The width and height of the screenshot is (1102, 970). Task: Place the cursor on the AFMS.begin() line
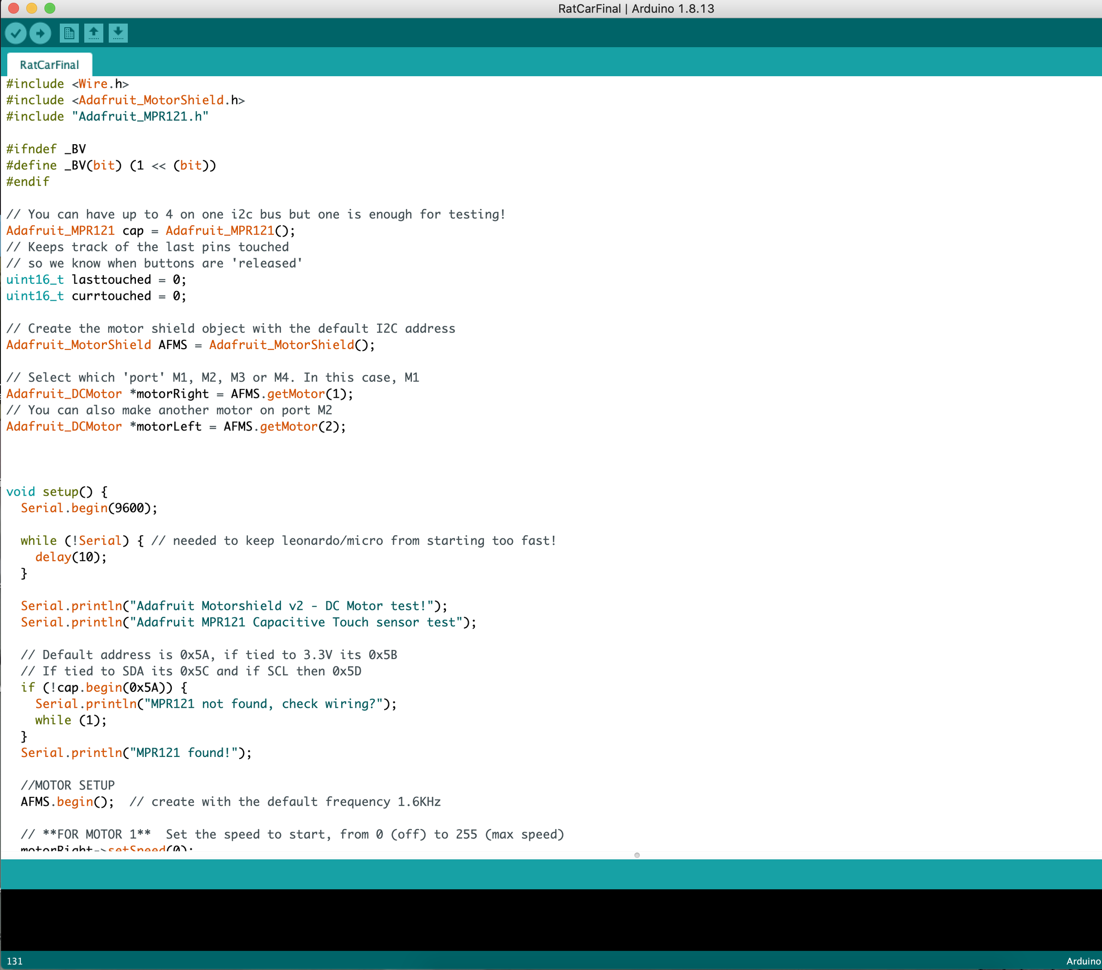click(67, 802)
